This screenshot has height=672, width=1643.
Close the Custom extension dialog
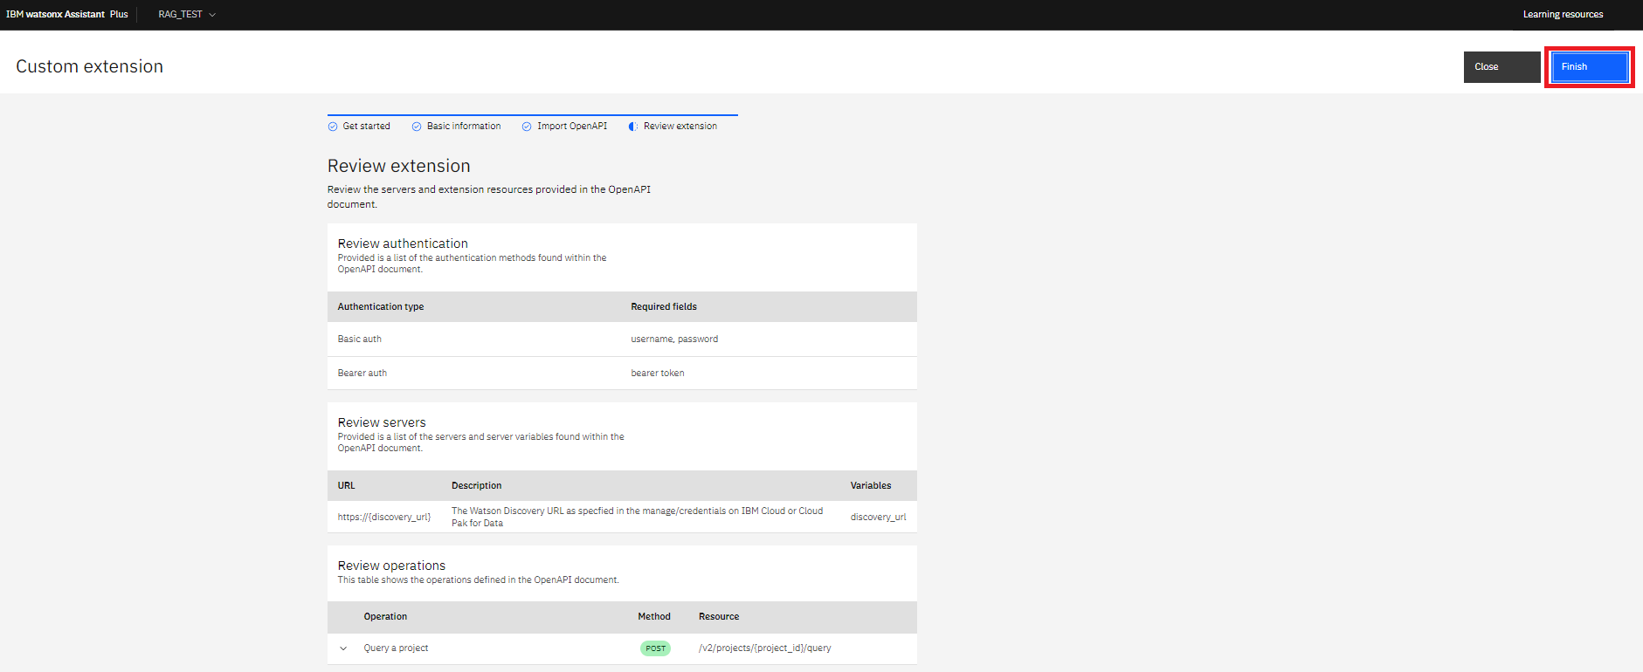pyautogui.click(x=1501, y=67)
